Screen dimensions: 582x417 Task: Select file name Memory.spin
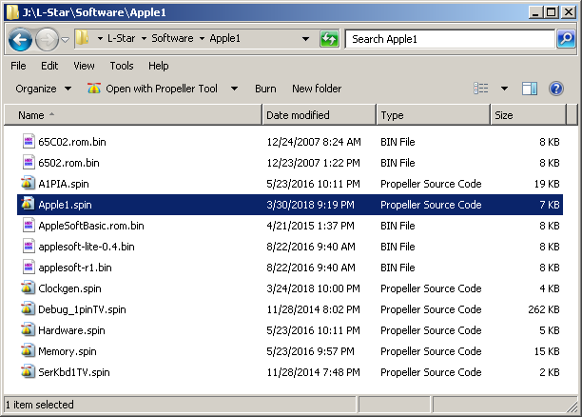click(68, 351)
